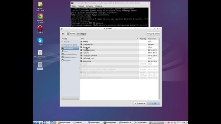This screenshot has height=124, width=221.
Task: Select the Общедоступные folder
Action: 119,56
